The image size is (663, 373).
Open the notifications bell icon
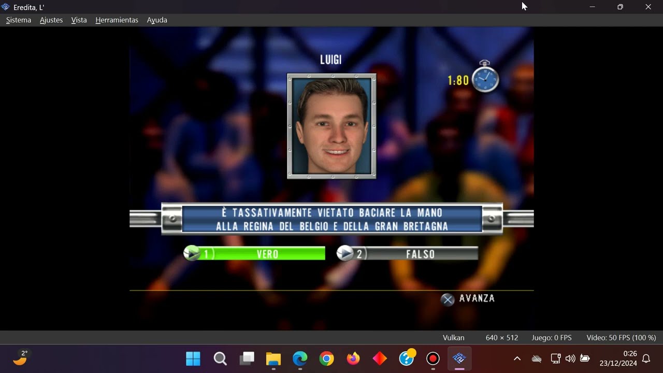pyautogui.click(x=646, y=358)
